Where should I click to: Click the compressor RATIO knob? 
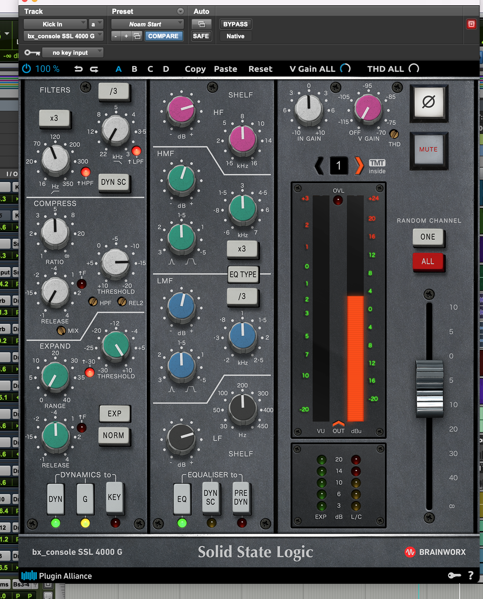pos(55,232)
